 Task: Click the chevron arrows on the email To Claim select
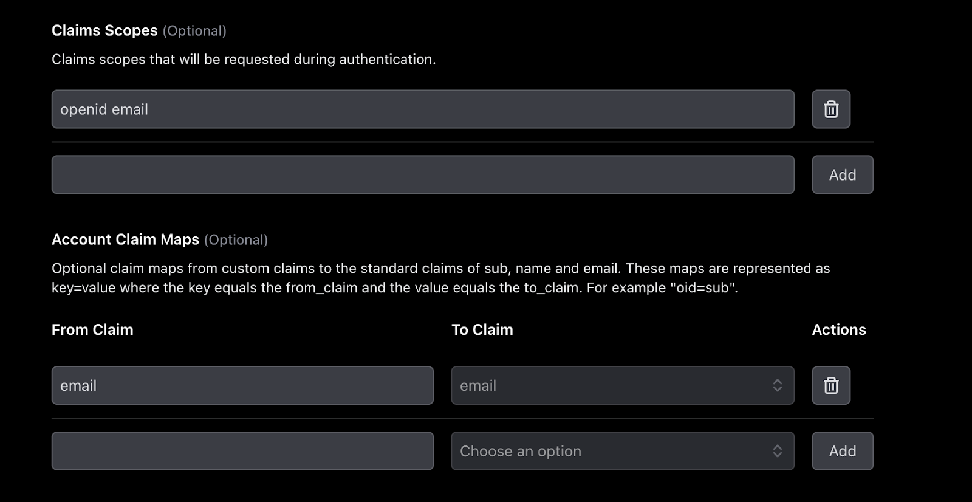point(777,385)
